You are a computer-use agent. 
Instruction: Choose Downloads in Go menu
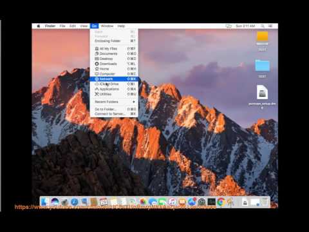coord(114,64)
